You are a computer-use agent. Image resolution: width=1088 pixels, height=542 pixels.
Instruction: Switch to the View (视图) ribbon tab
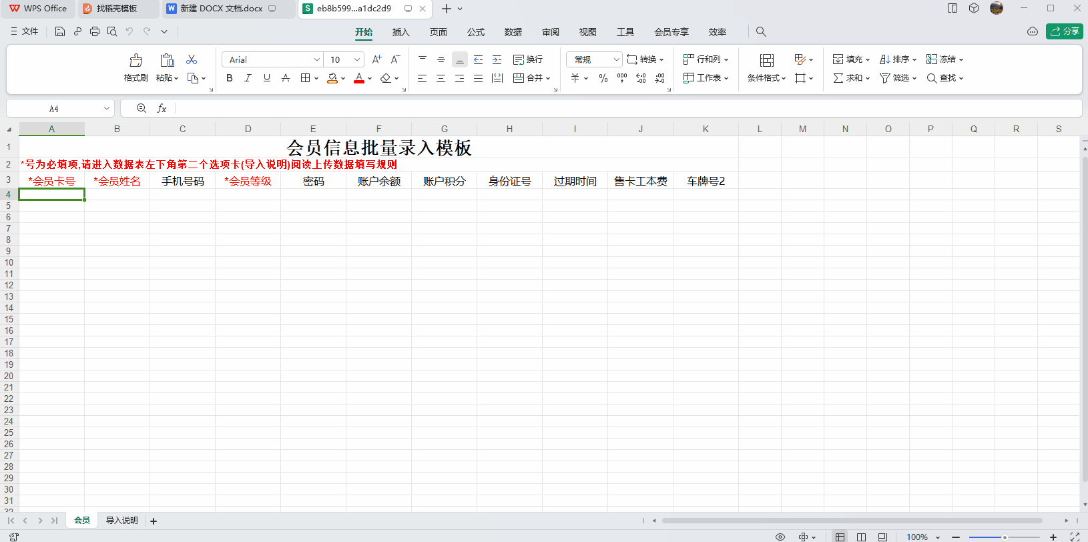tap(588, 32)
